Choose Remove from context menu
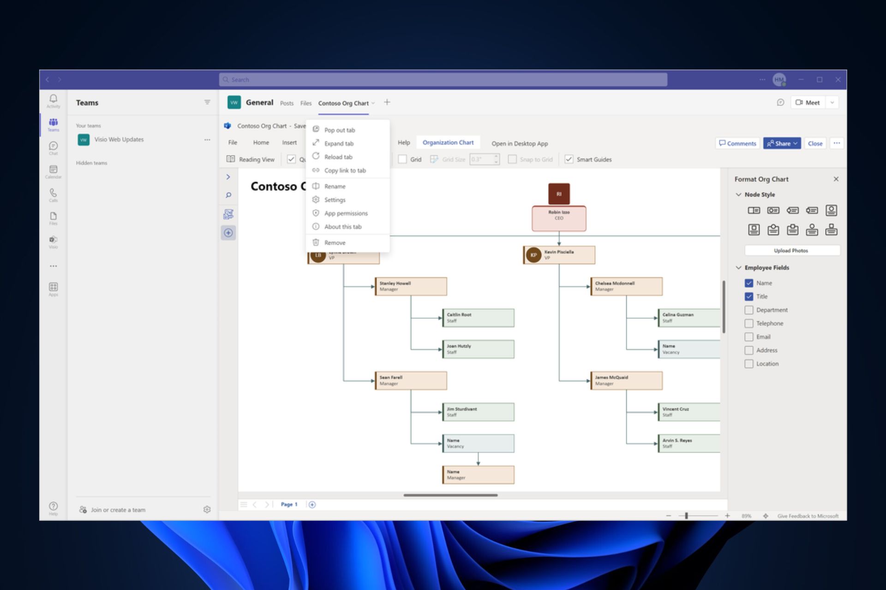The image size is (886, 590). tap(348, 242)
